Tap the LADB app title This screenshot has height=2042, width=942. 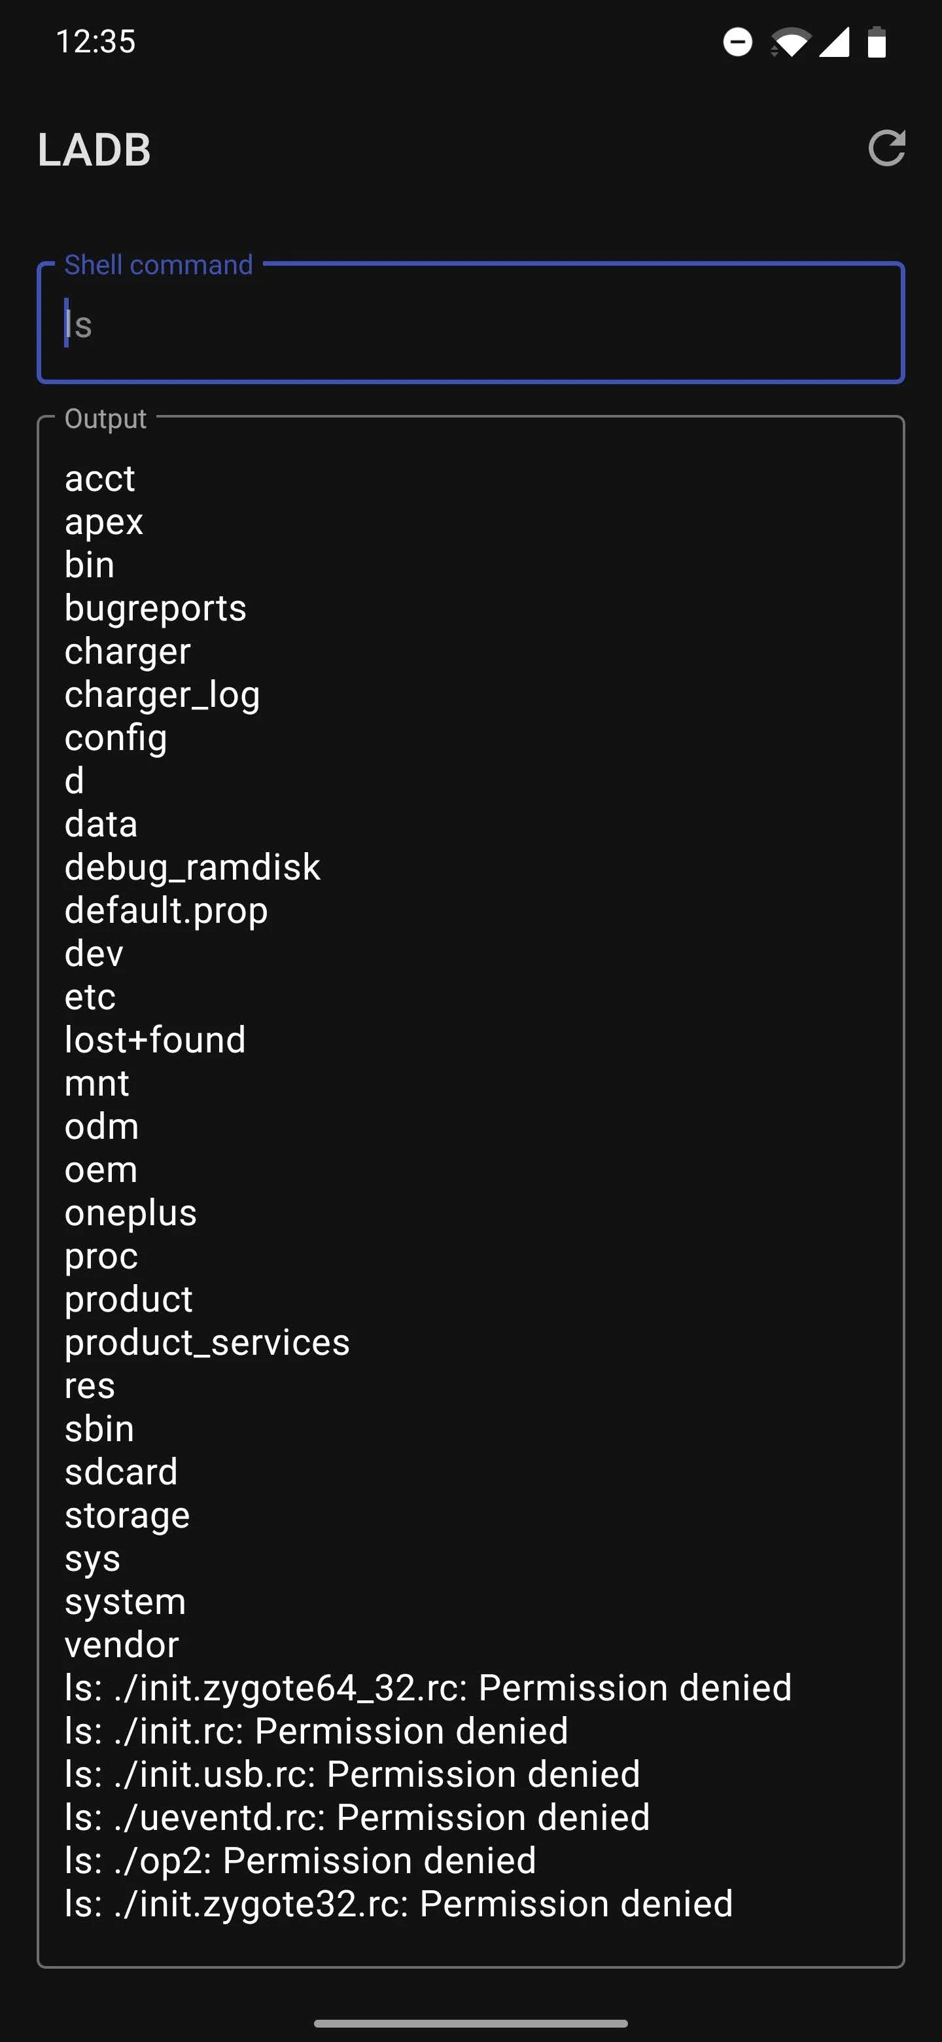(94, 150)
